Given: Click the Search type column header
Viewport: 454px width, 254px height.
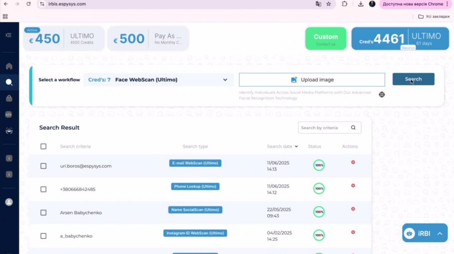Looking at the screenshot, I should click(195, 146).
